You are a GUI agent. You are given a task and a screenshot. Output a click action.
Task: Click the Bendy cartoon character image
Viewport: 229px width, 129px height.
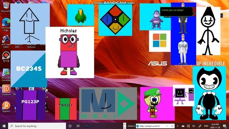pos(209,93)
